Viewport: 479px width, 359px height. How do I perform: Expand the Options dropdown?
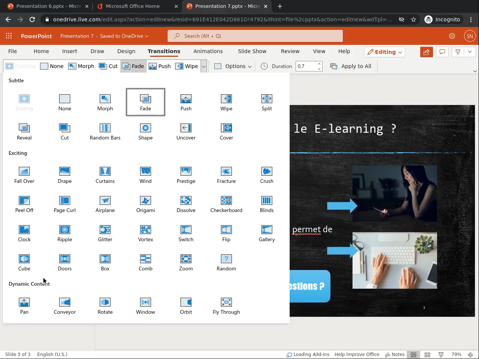pos(233,66)
